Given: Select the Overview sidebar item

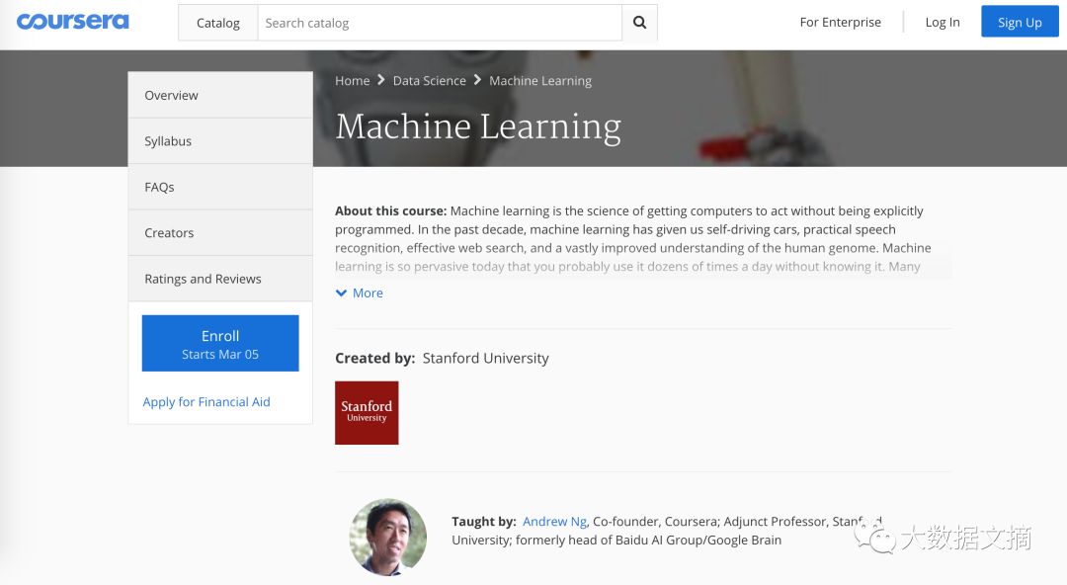Looking at the screenshot, I should tap(220, 95).
